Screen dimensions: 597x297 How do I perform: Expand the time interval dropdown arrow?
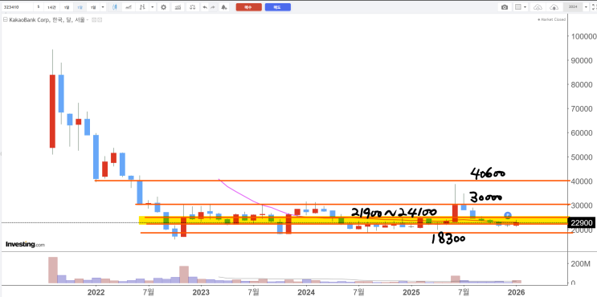[104, 7]
